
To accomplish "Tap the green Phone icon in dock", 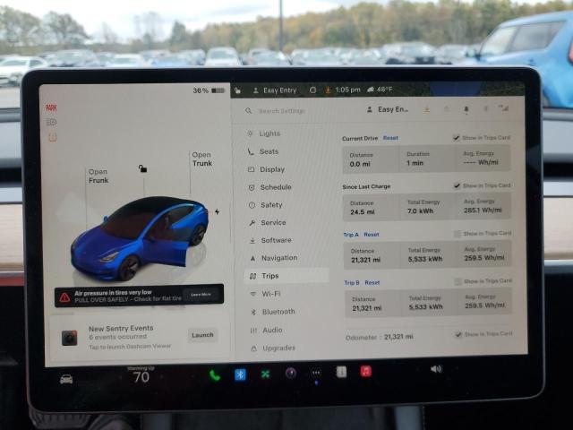I will point(215,374).
